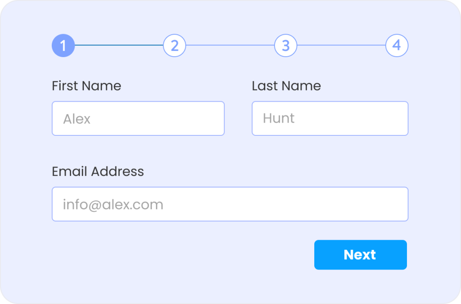461x304 pixels.
Task: Click the blank card area left of Next
Action: [182, 255]
